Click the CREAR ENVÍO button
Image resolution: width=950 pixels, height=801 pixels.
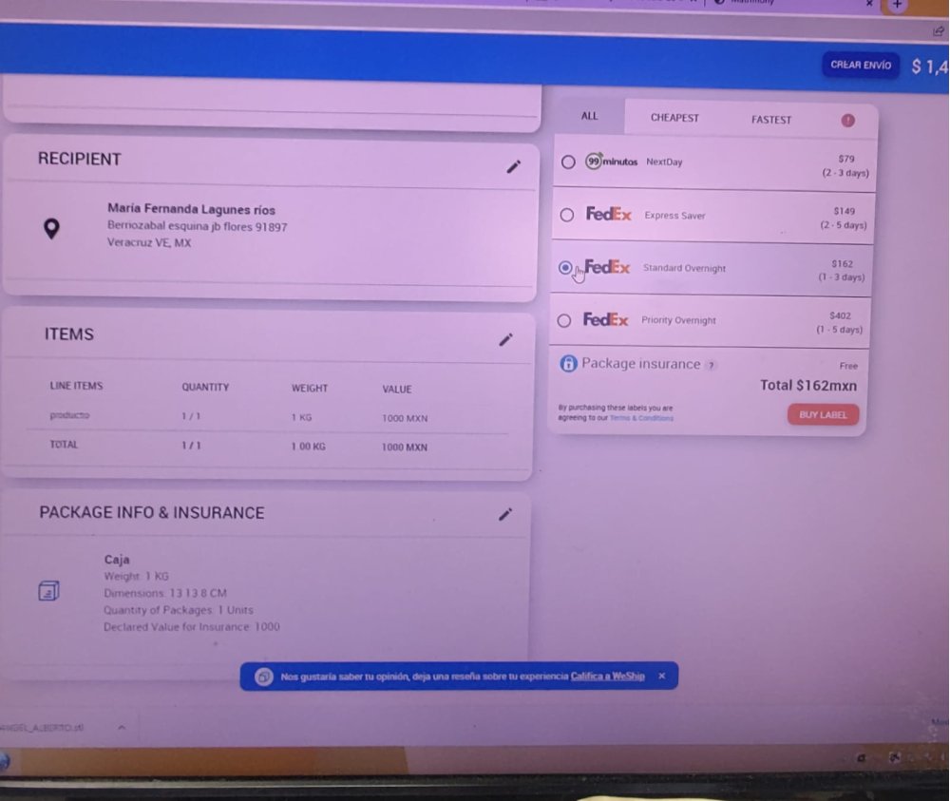tap(861, 65)
